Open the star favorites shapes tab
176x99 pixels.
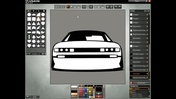point(29,11)
